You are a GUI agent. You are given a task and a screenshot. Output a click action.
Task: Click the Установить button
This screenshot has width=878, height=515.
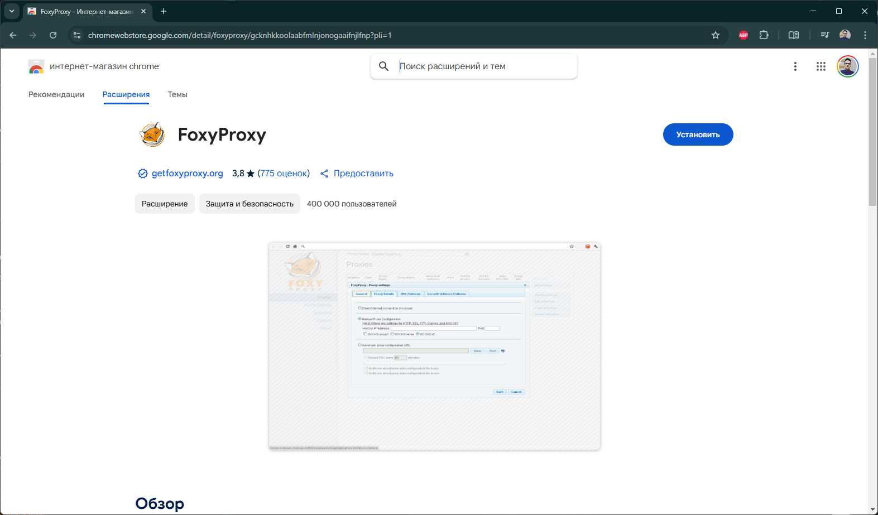click(698, 134)
